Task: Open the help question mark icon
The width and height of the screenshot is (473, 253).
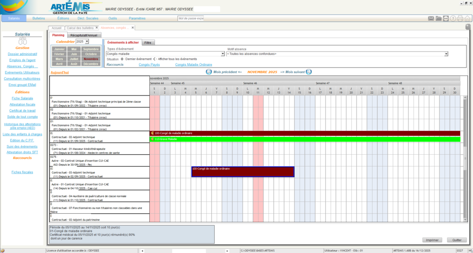Action: click(453, 18)
